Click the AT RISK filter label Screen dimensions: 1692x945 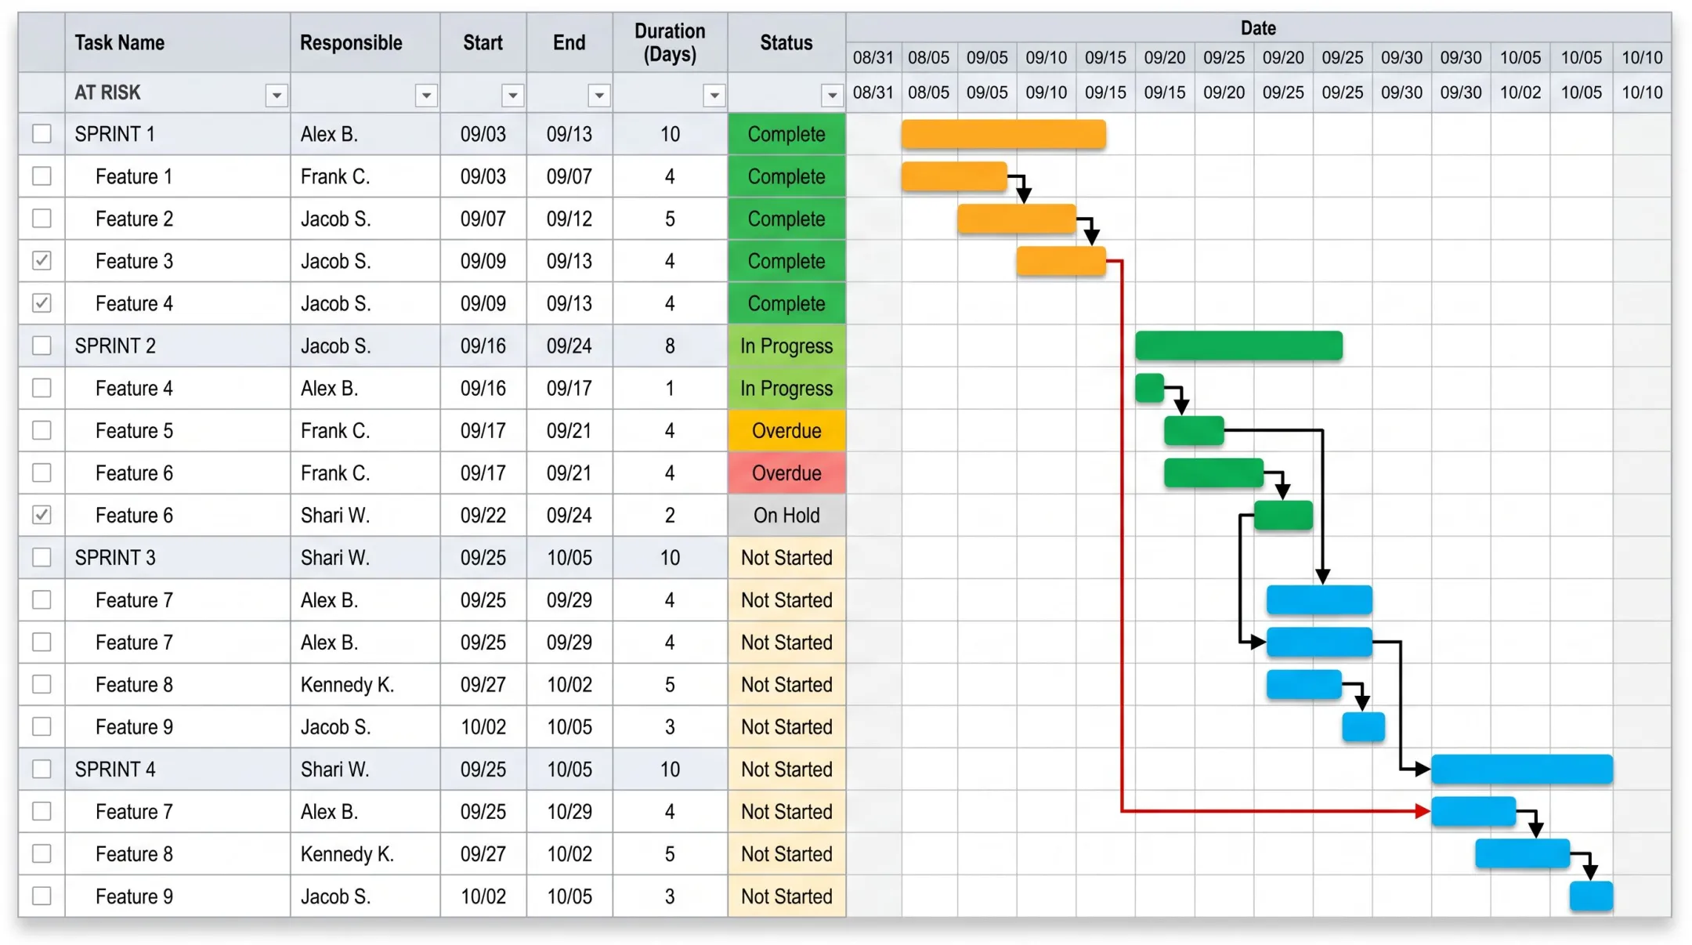pyautogui.click(x=107, y=92)
